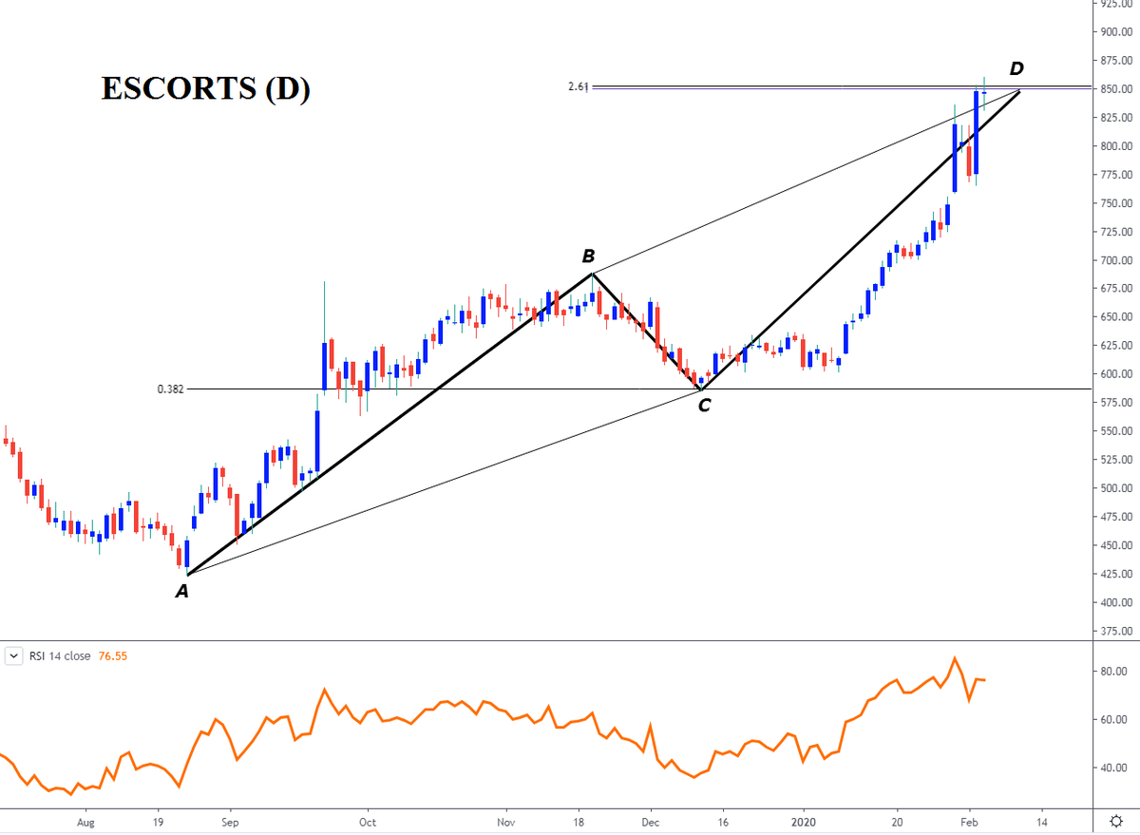Click the RSI scale 60.00 label
1140x835 pixels.
pos(1113,719)
